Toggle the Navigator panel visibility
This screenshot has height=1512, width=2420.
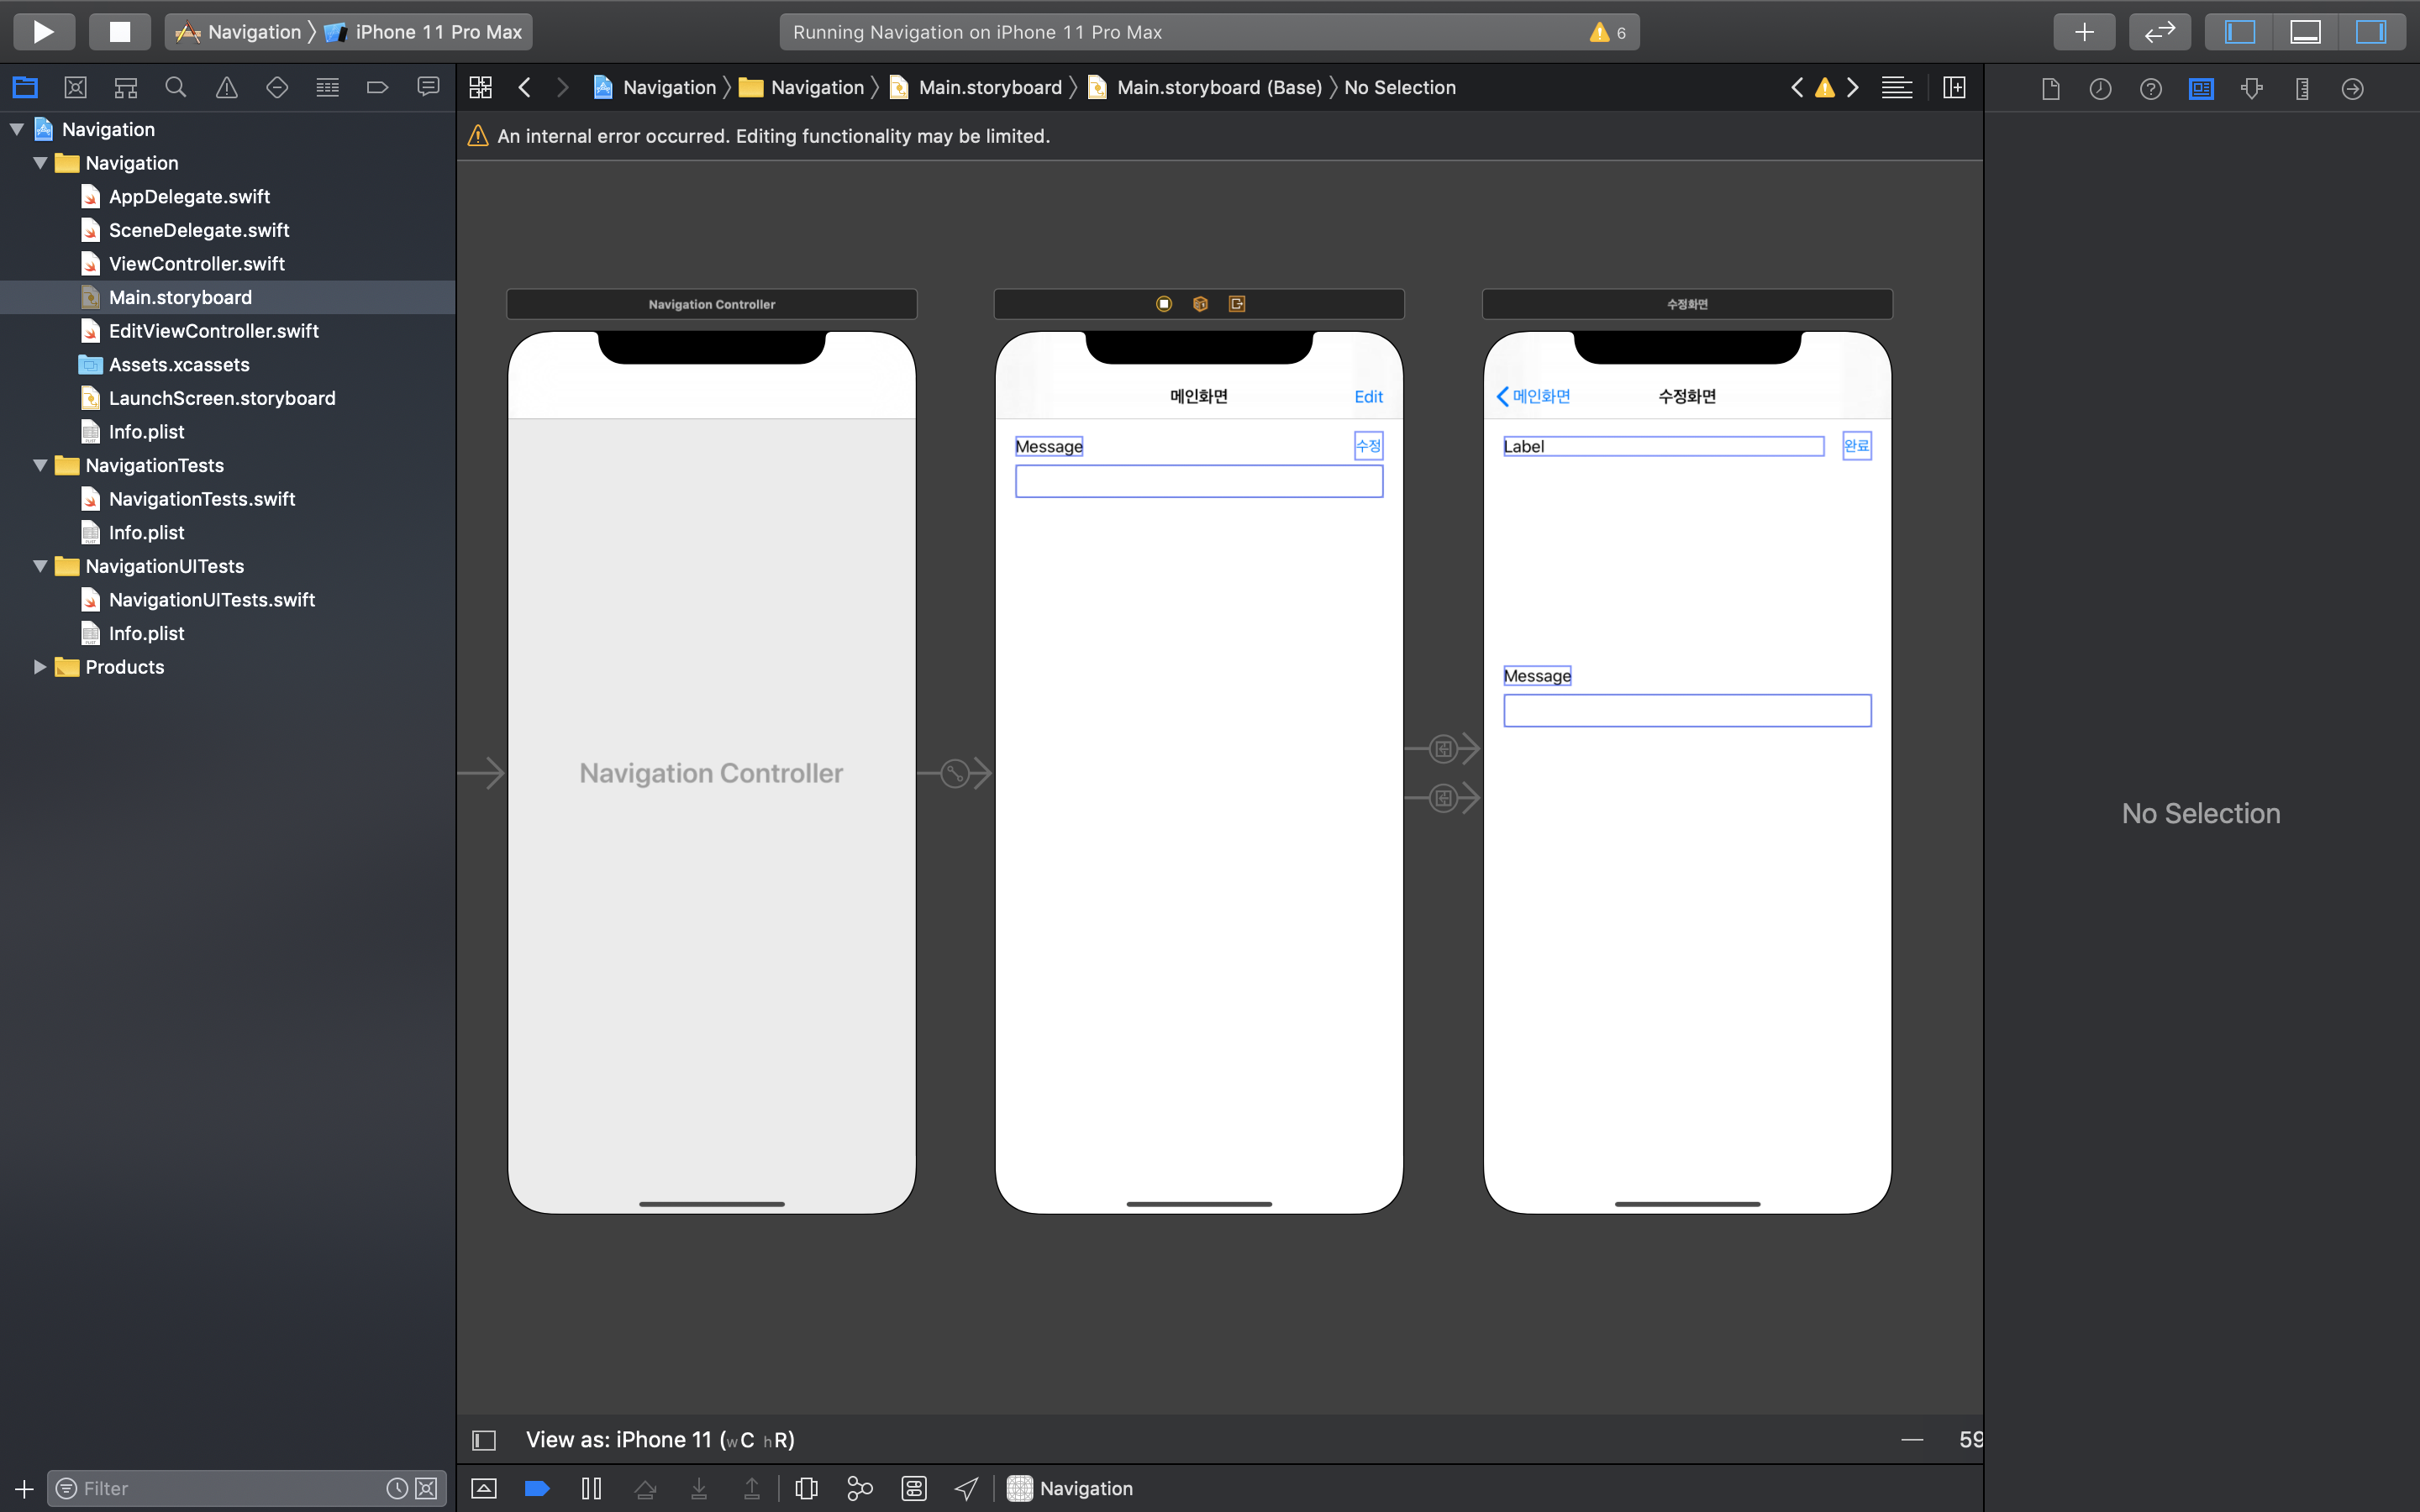[x=2239, y=32]
